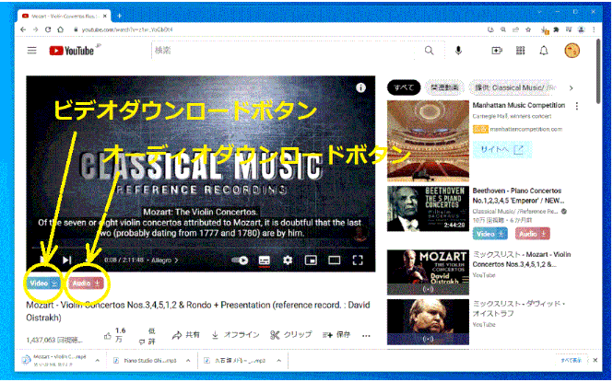Open the video create camera icon
613x382 pixels.
[498, 51]
